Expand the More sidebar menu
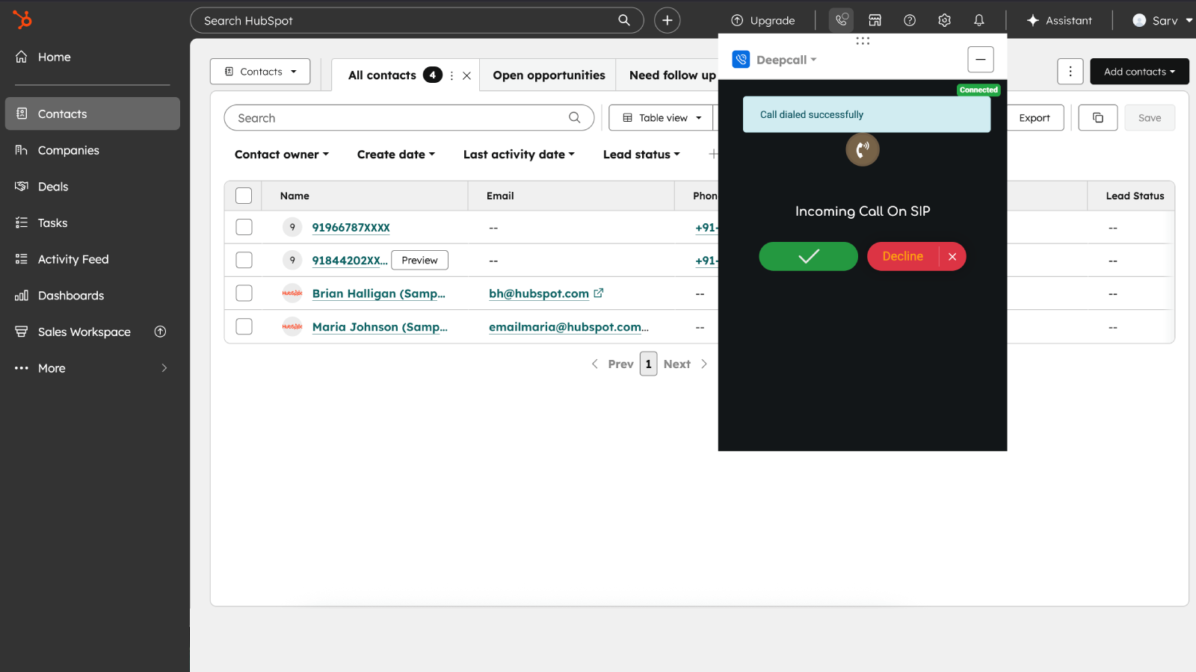 [x=92, y=368]
